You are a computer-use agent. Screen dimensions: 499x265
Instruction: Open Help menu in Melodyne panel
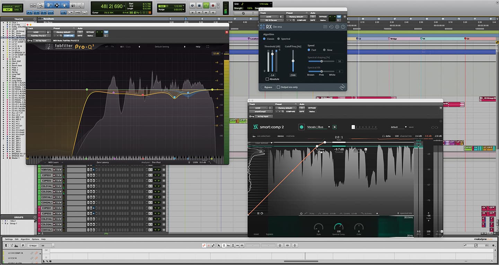(x=43, y=239)
